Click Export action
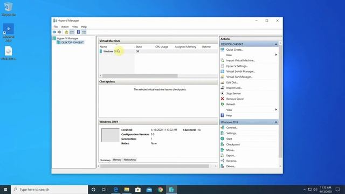Screen dimensions: 345x194 [x=231, y=155]
